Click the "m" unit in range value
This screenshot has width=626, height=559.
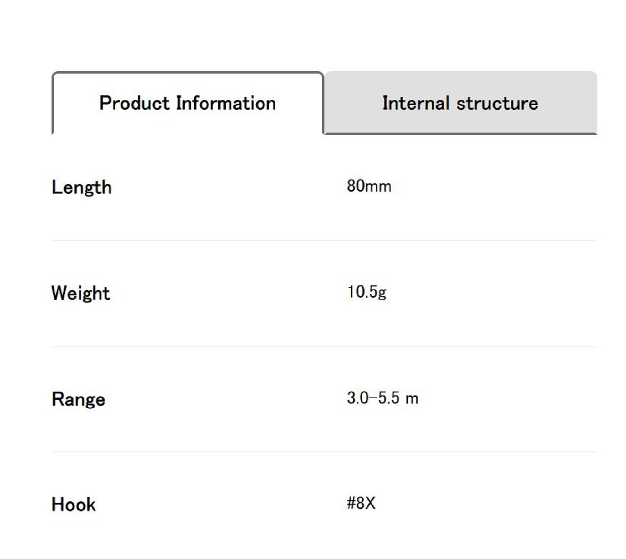pos(412,399)
